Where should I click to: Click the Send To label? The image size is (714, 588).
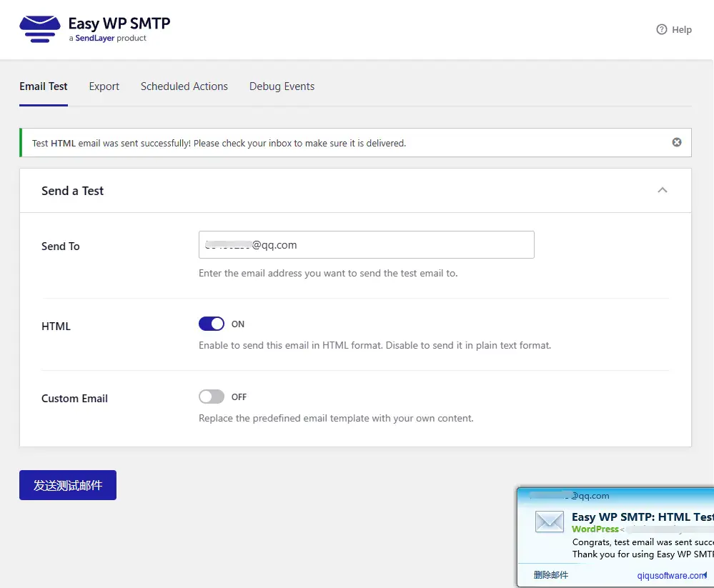tap(61, 246)
